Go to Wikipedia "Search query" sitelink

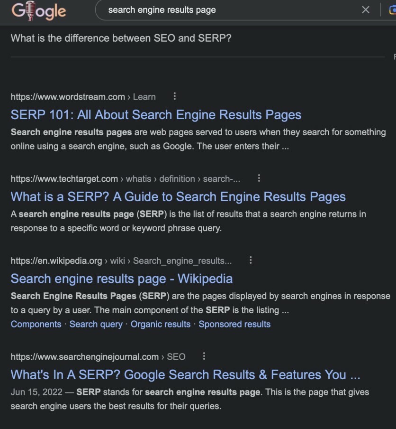click(96, 324)
